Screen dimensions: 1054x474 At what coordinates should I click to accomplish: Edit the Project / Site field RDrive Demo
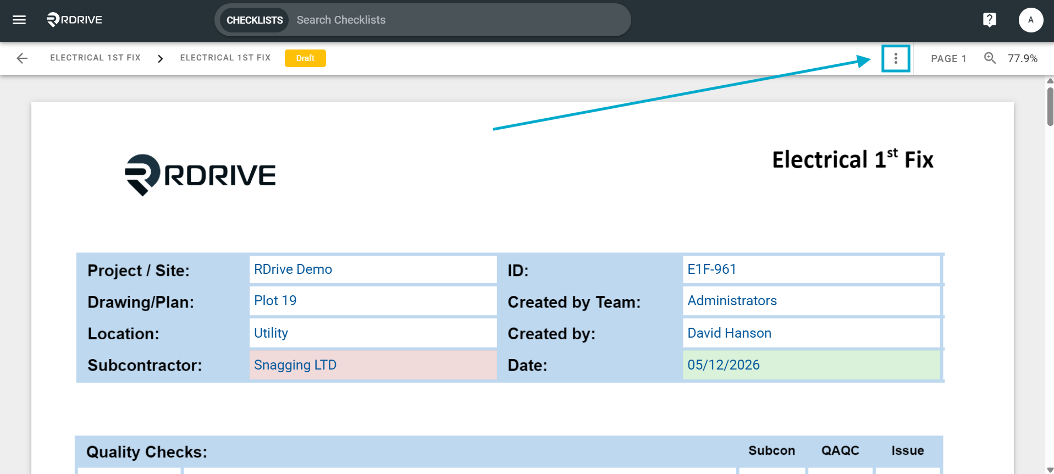tap(373, 269)
